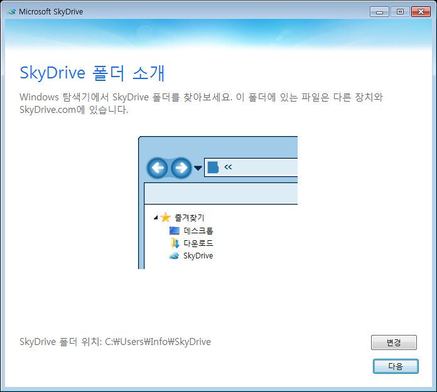Minimize the Microsoft SkyDrive window
Screen dimensions: 437x392
379,12
